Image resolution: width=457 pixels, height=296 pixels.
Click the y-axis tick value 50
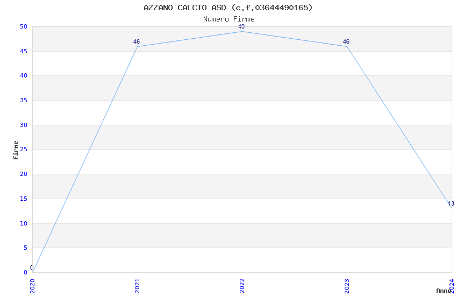(x=24, y=26)
